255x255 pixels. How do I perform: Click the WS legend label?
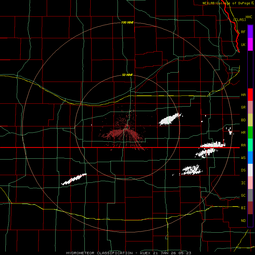(x=243, y=158)
